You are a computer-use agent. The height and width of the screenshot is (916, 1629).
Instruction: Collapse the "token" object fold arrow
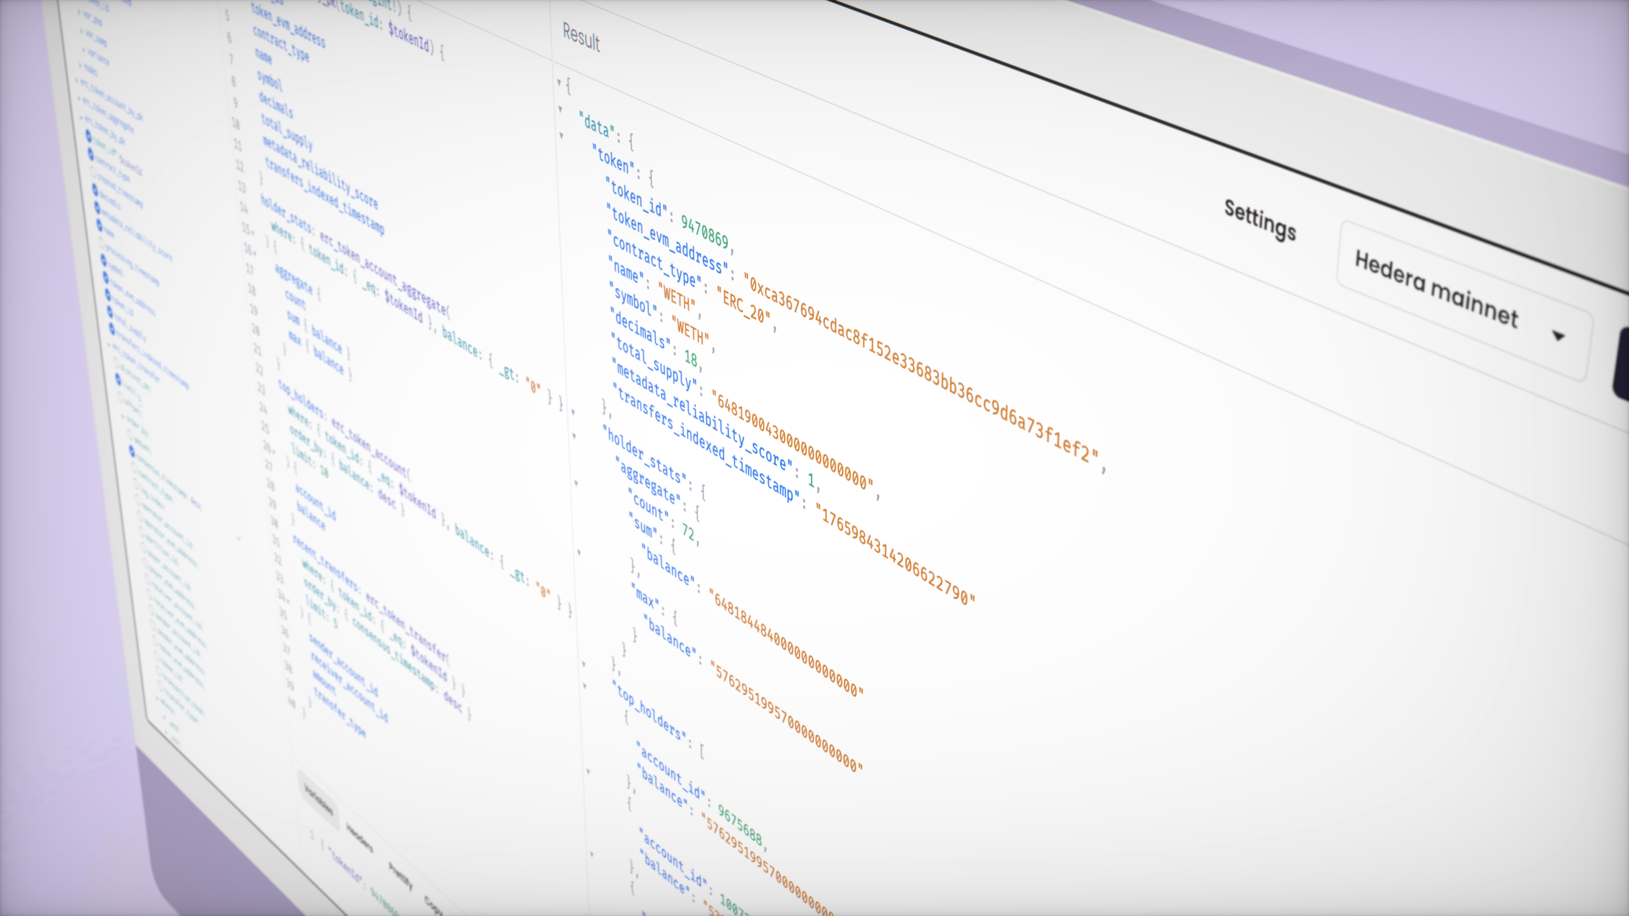(x=562, y=136)
